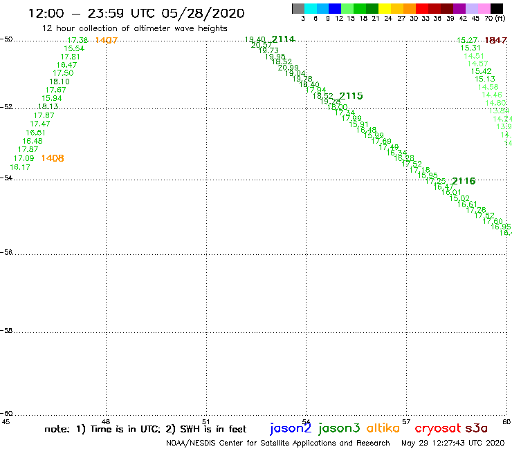Click wave height value 14.58
The image size is (512, 449).
click(x=488, y=87)
